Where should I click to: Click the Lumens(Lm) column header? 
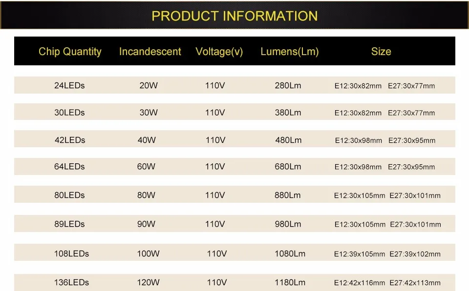click(x=290, y=52)
